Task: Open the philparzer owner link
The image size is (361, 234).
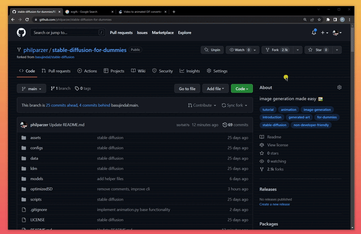Action: [x=36, y=50]
